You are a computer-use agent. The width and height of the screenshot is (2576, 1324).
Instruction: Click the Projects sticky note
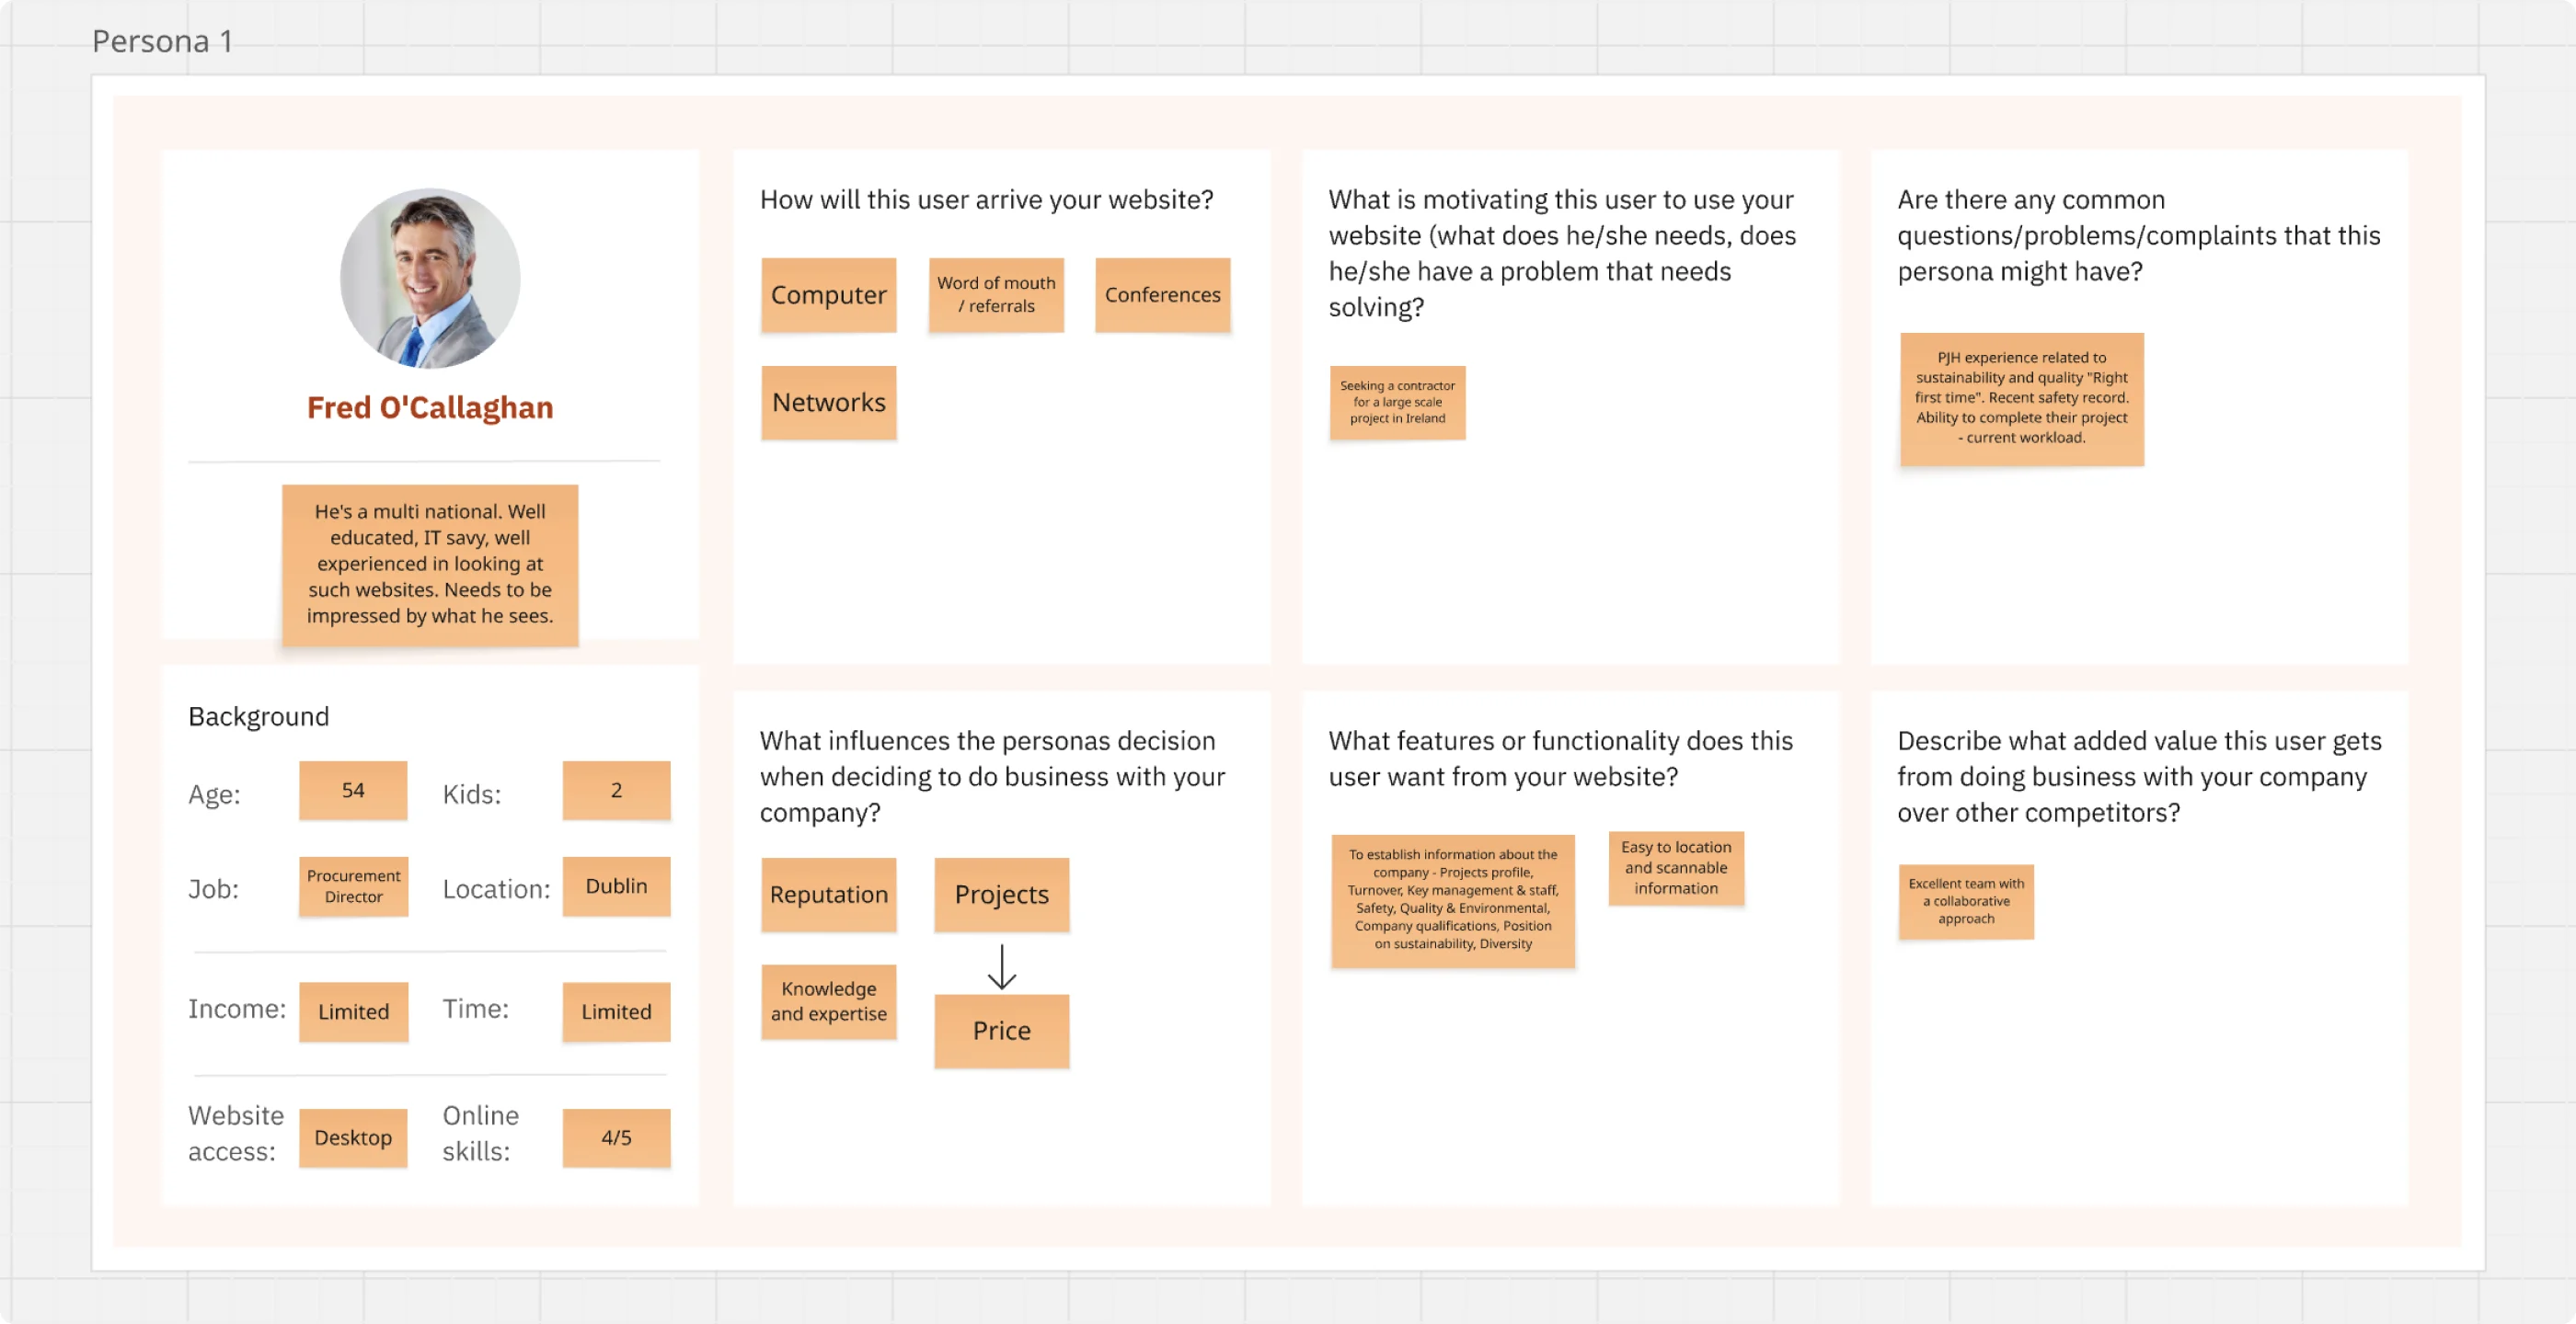[x=1001, y=895]
